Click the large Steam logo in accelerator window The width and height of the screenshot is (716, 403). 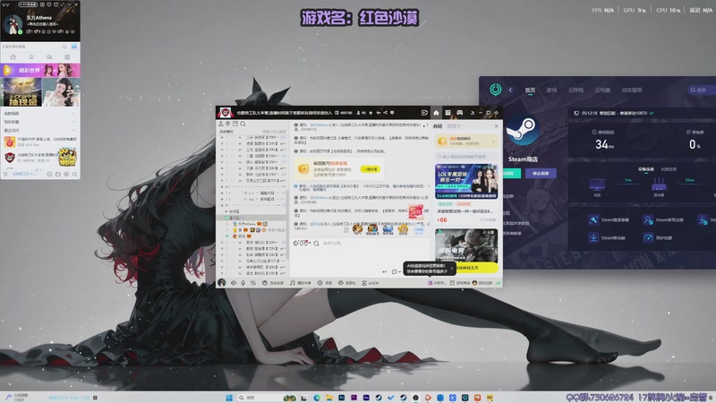click(523, 130)
